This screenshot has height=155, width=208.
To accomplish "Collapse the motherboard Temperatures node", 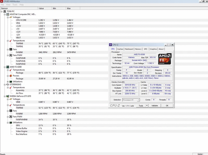I will pos(8,41).
